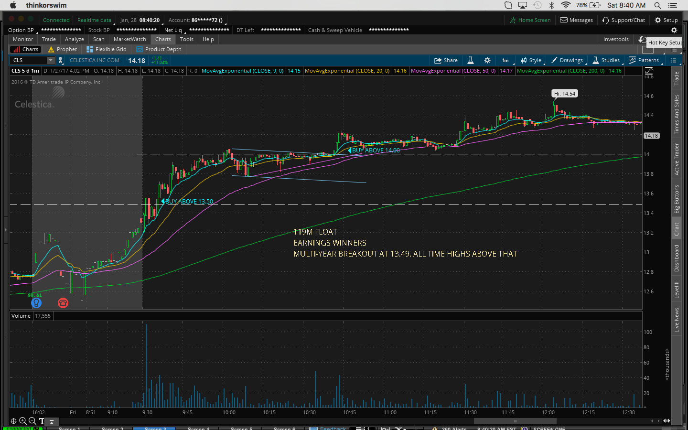Switch to the Trade tab
The width and height of the screenshot is (688, 430).
click(x=49, y=39)
